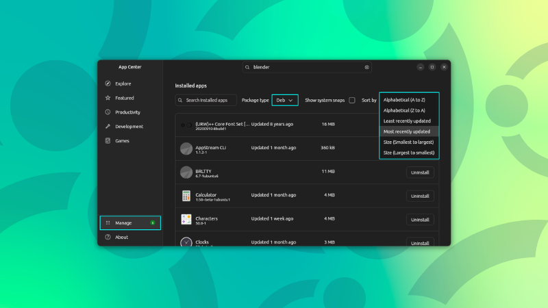Open Productivity clock icon in sidebar

(108, 112)
